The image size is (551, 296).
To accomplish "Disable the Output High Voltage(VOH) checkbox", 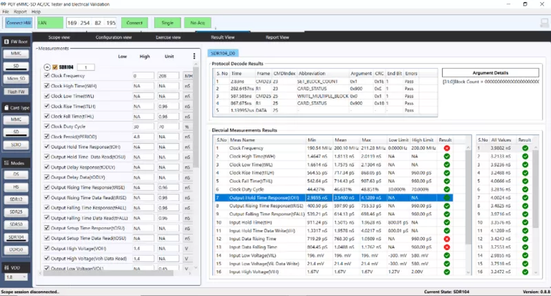I will (x=47, y=248).
